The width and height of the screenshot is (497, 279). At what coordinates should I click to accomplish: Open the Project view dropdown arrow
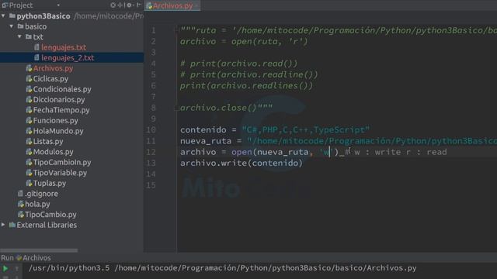(58, 5)
